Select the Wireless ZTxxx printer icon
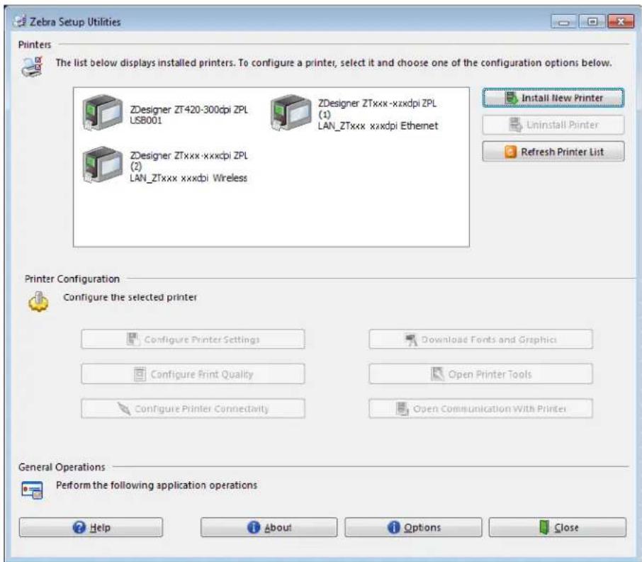The height and width of the screenshot is (562, 642). pos(102,164)
